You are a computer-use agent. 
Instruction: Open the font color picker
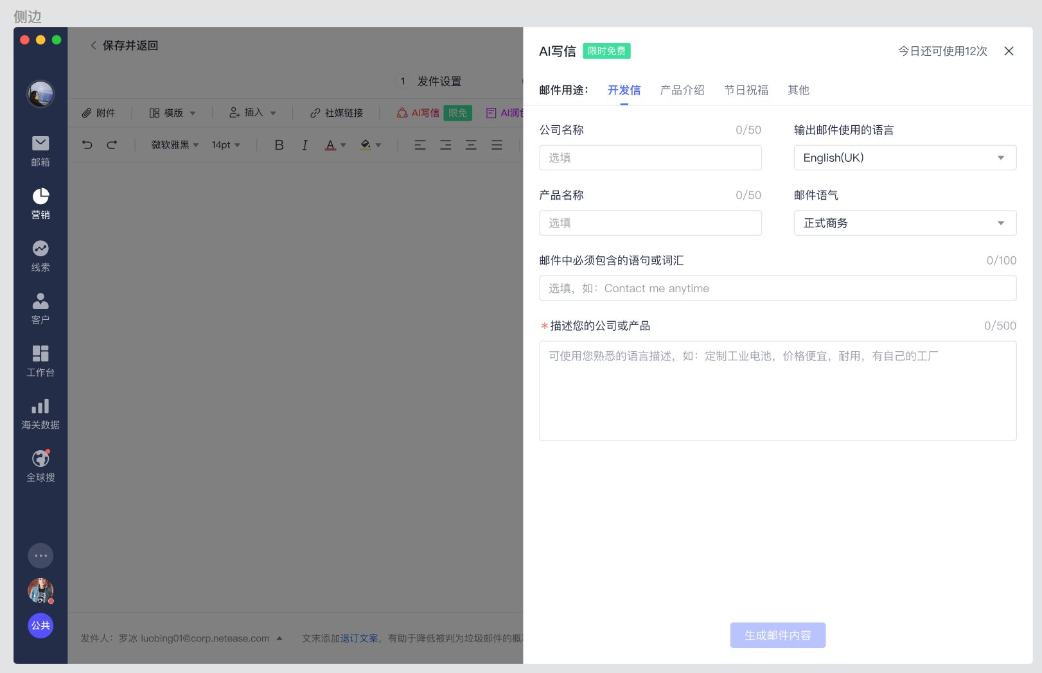(335, 145)
